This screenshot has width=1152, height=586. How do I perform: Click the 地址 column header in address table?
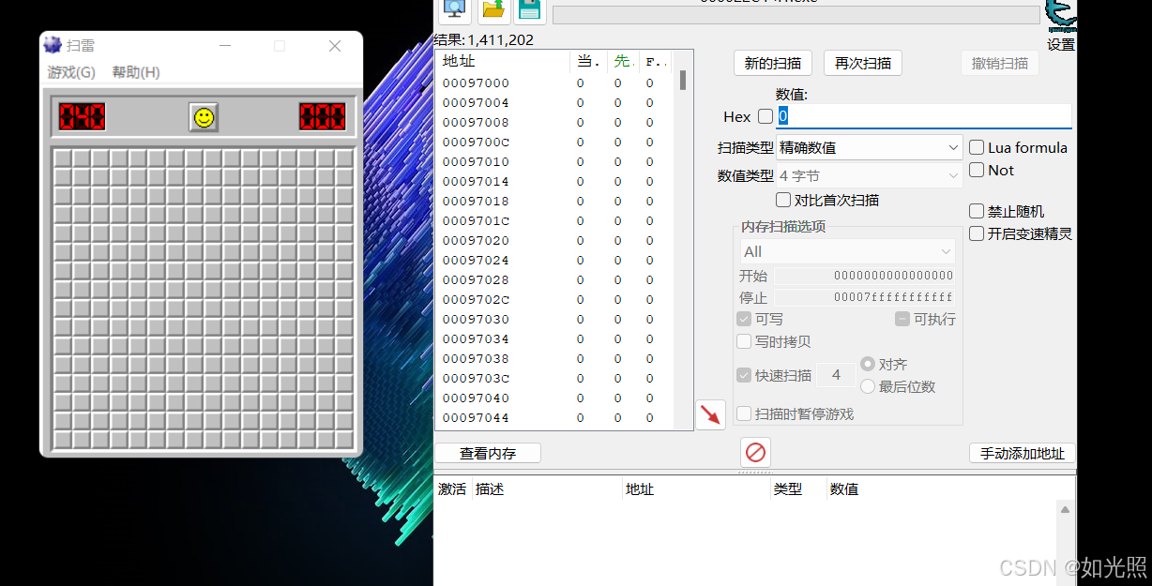696,488
